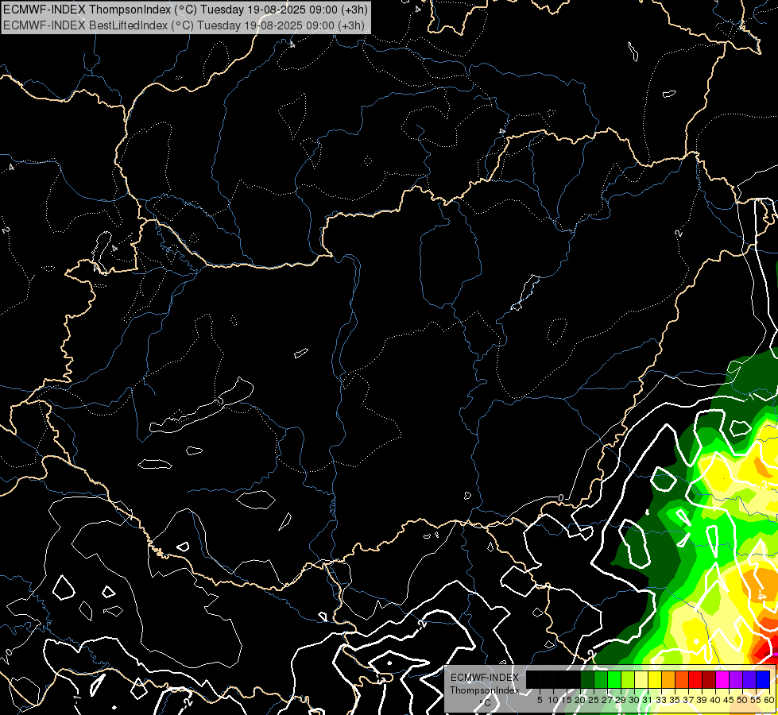Pick the bright yellow 31–33 legend swatch
The height and width of the screenshot is (715, 778).
[x=655, y=680]
